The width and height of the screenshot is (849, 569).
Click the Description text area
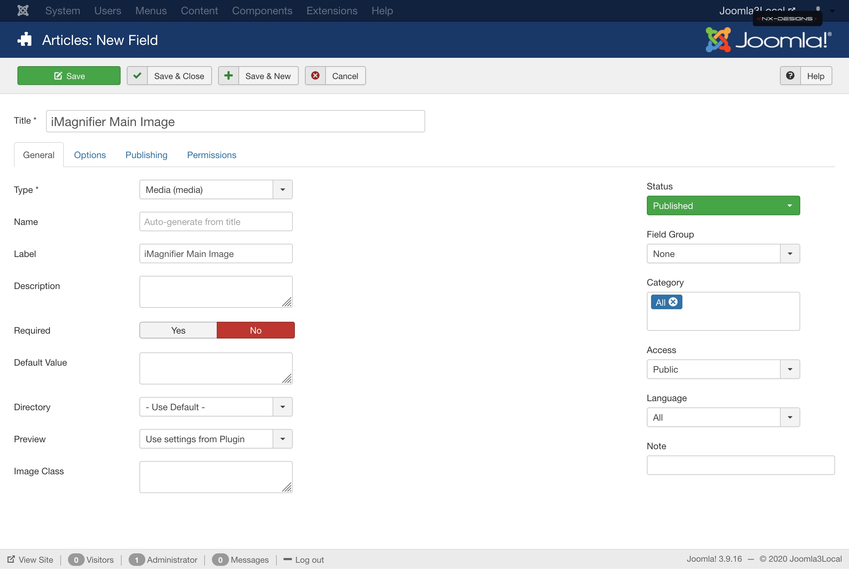click(x=216, y=292)
